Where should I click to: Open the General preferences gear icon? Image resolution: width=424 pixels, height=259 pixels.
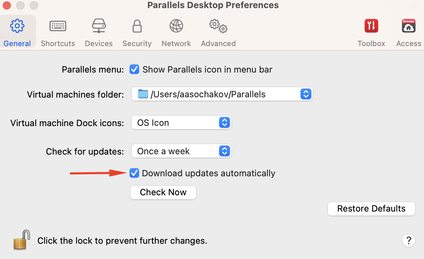tap(17, 26)
